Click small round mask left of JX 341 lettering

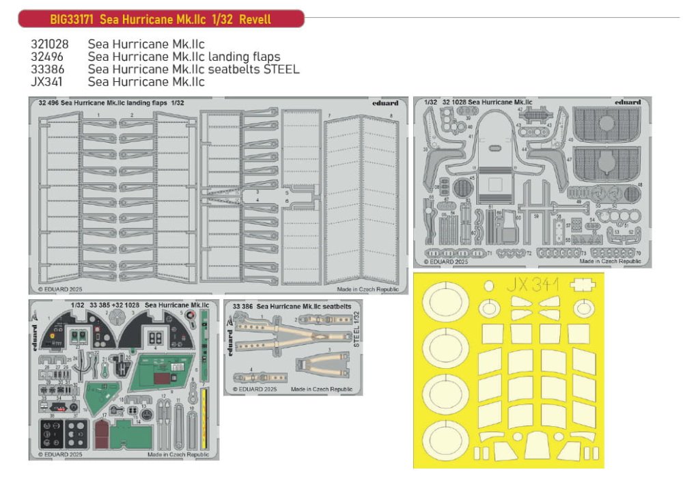coord(489,285)
